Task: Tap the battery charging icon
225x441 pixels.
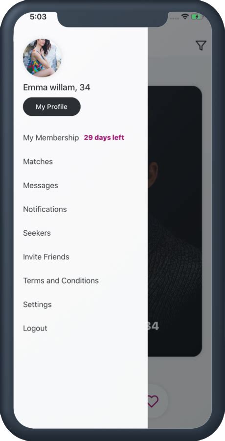Action: [197, 17]
